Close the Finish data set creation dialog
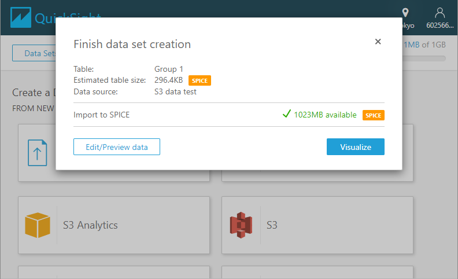The image size is (458, 279). point(378,42)
